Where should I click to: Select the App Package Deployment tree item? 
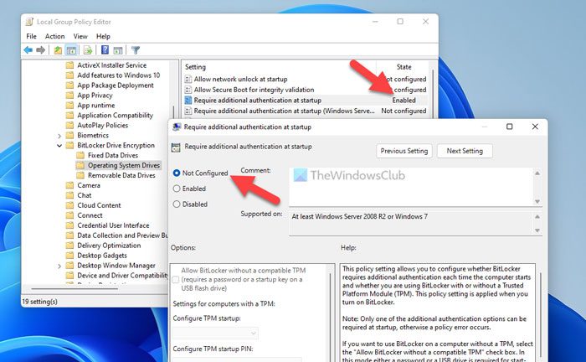(116, 85)
